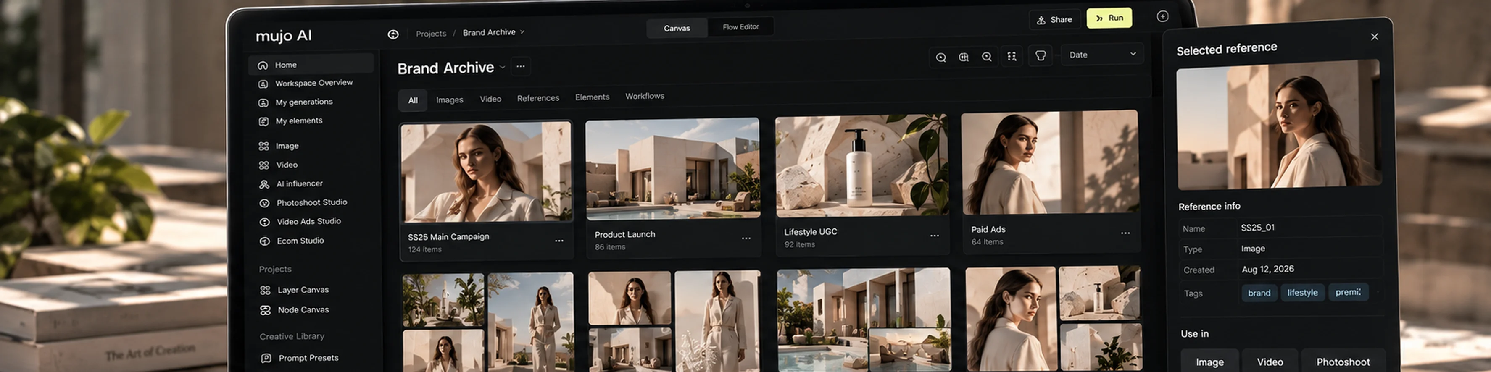Open Prompt Presets in Creative Library
Viewport: 1491px width, 372px height.
[299, 358]
